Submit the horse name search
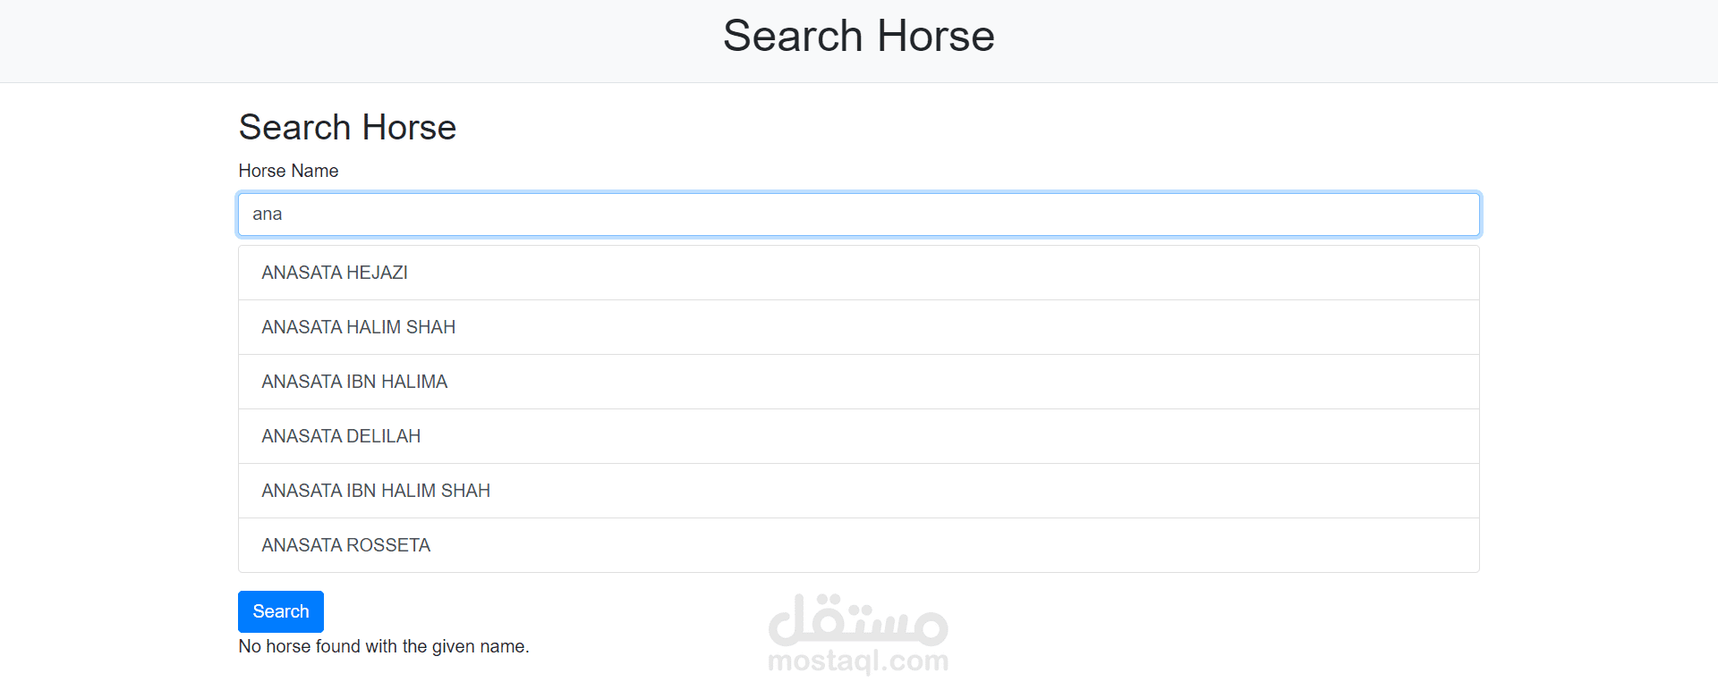The width and height of the screenshot is (1718, 690). click(x=280, y=611)
